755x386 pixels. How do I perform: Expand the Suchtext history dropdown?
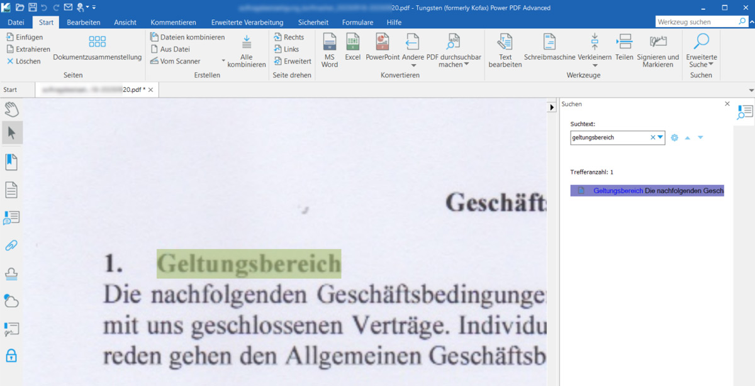coord(660,138)
